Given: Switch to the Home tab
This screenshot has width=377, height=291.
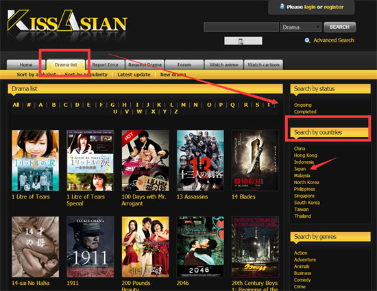Looking at the screenshot, I should (x=26, y=65).
